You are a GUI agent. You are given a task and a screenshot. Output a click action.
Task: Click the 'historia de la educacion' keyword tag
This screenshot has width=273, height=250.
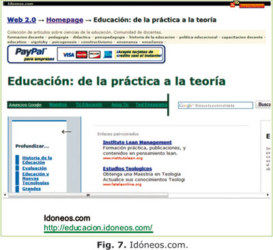coord(152,37)
